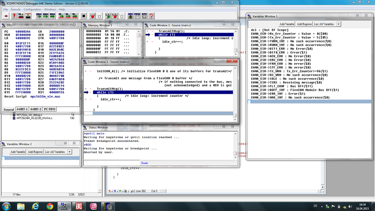The width and height of the screenshot is (375, 211).
Task: Click the MMU toolbar icon
Action: [137, 16]
